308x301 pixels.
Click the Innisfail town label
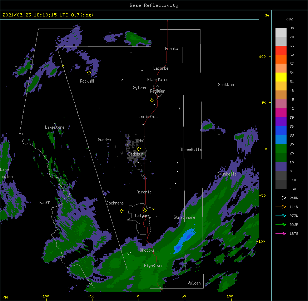click(x=148, y=117)
